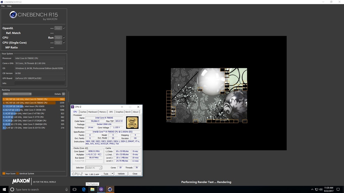Open Task View on the taskbar
Screen dimensions: 344x193
tap(75, 189)
